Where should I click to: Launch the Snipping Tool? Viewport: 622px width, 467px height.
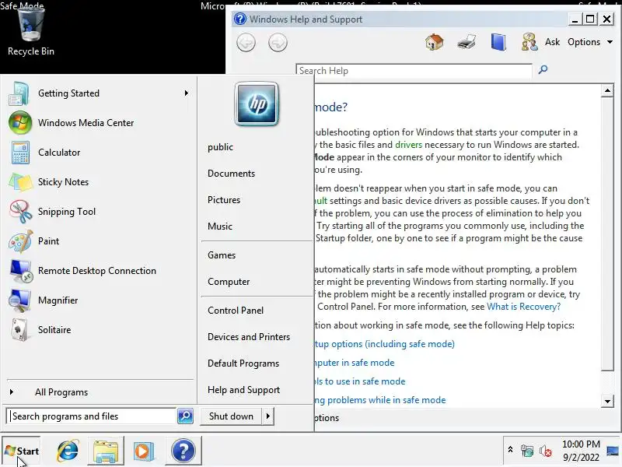point(99,212)
